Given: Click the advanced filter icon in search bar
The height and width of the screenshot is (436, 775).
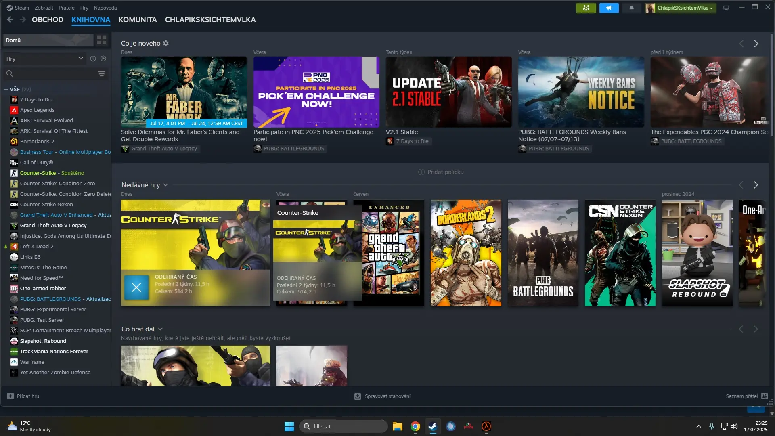Looking at the screenshot, I should click(x=102, y=74).
